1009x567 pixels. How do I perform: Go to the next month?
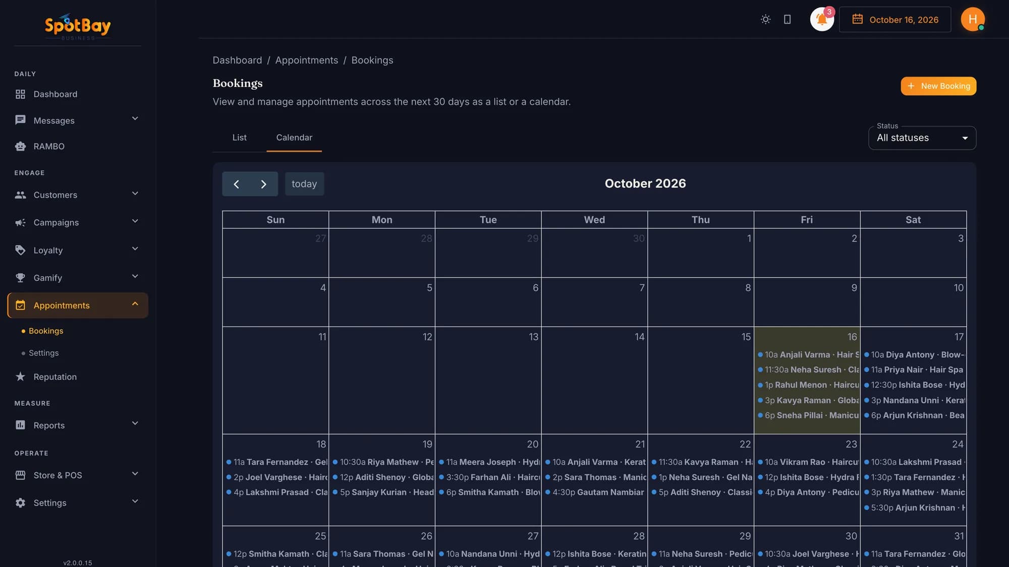[x=264, y=184]
